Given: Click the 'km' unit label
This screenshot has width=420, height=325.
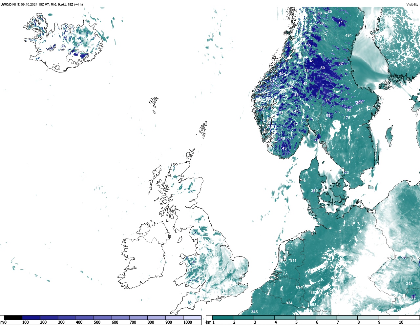Looking at the screenshot, I should pyautogui.click(x=208, y=322).
